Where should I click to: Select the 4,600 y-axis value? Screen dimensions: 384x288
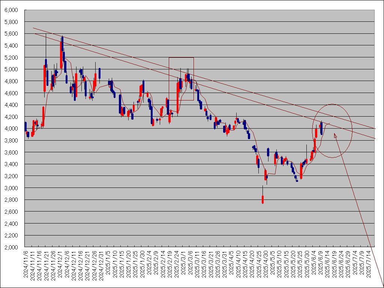click(x=11, y=93)
